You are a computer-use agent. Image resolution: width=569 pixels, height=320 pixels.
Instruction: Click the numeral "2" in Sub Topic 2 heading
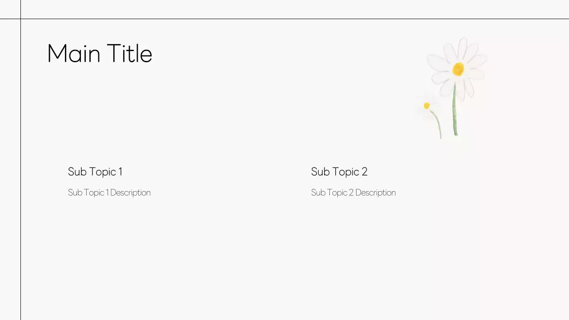(x=365, y=172)
